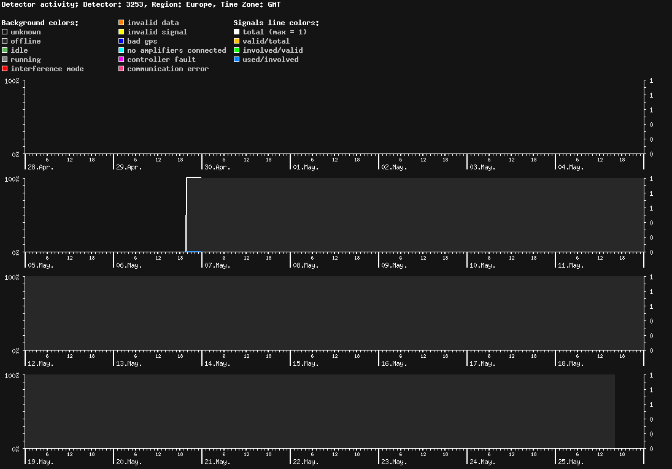Click the green involved/valid line swatch
672x469 pixels.
[x=236, y=50]
